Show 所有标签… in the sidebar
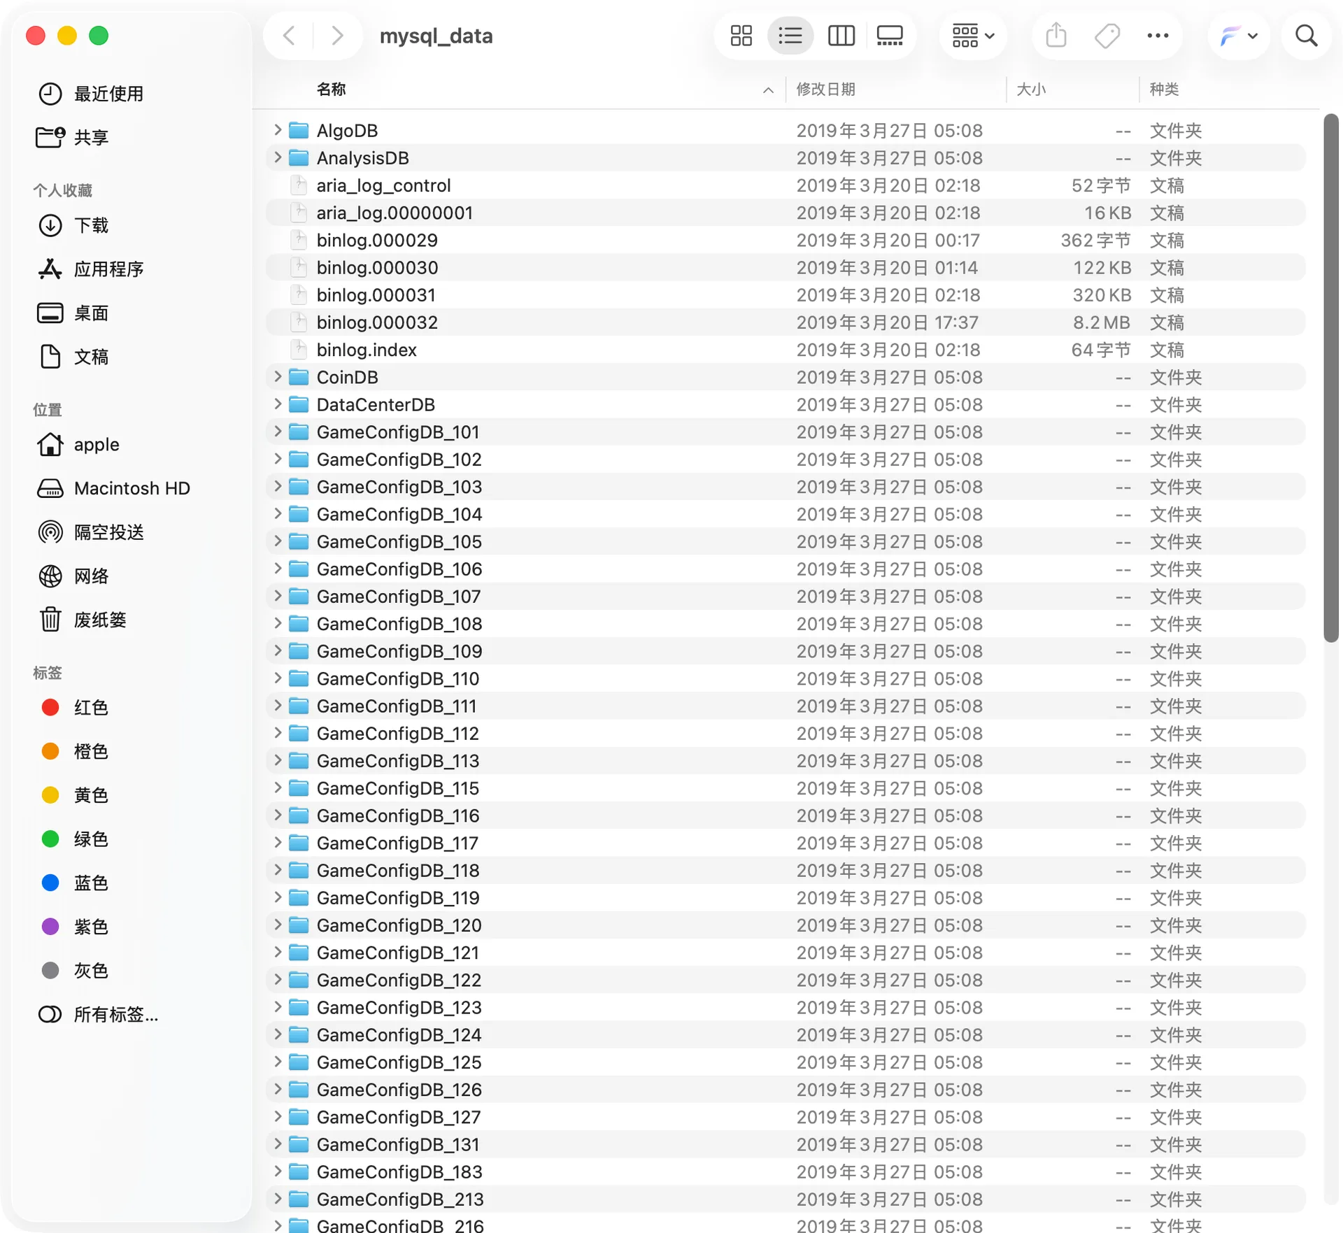The height and width of the screenshot is (1233, 1343). point(98,1014)
